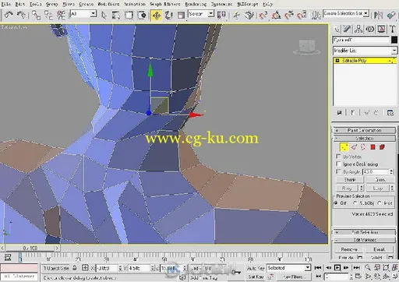
Task: Click the Undo arrow icon
Action: [x=9, y=15]
